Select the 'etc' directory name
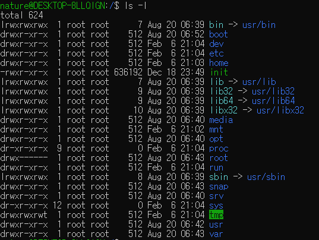 (216, 53)
